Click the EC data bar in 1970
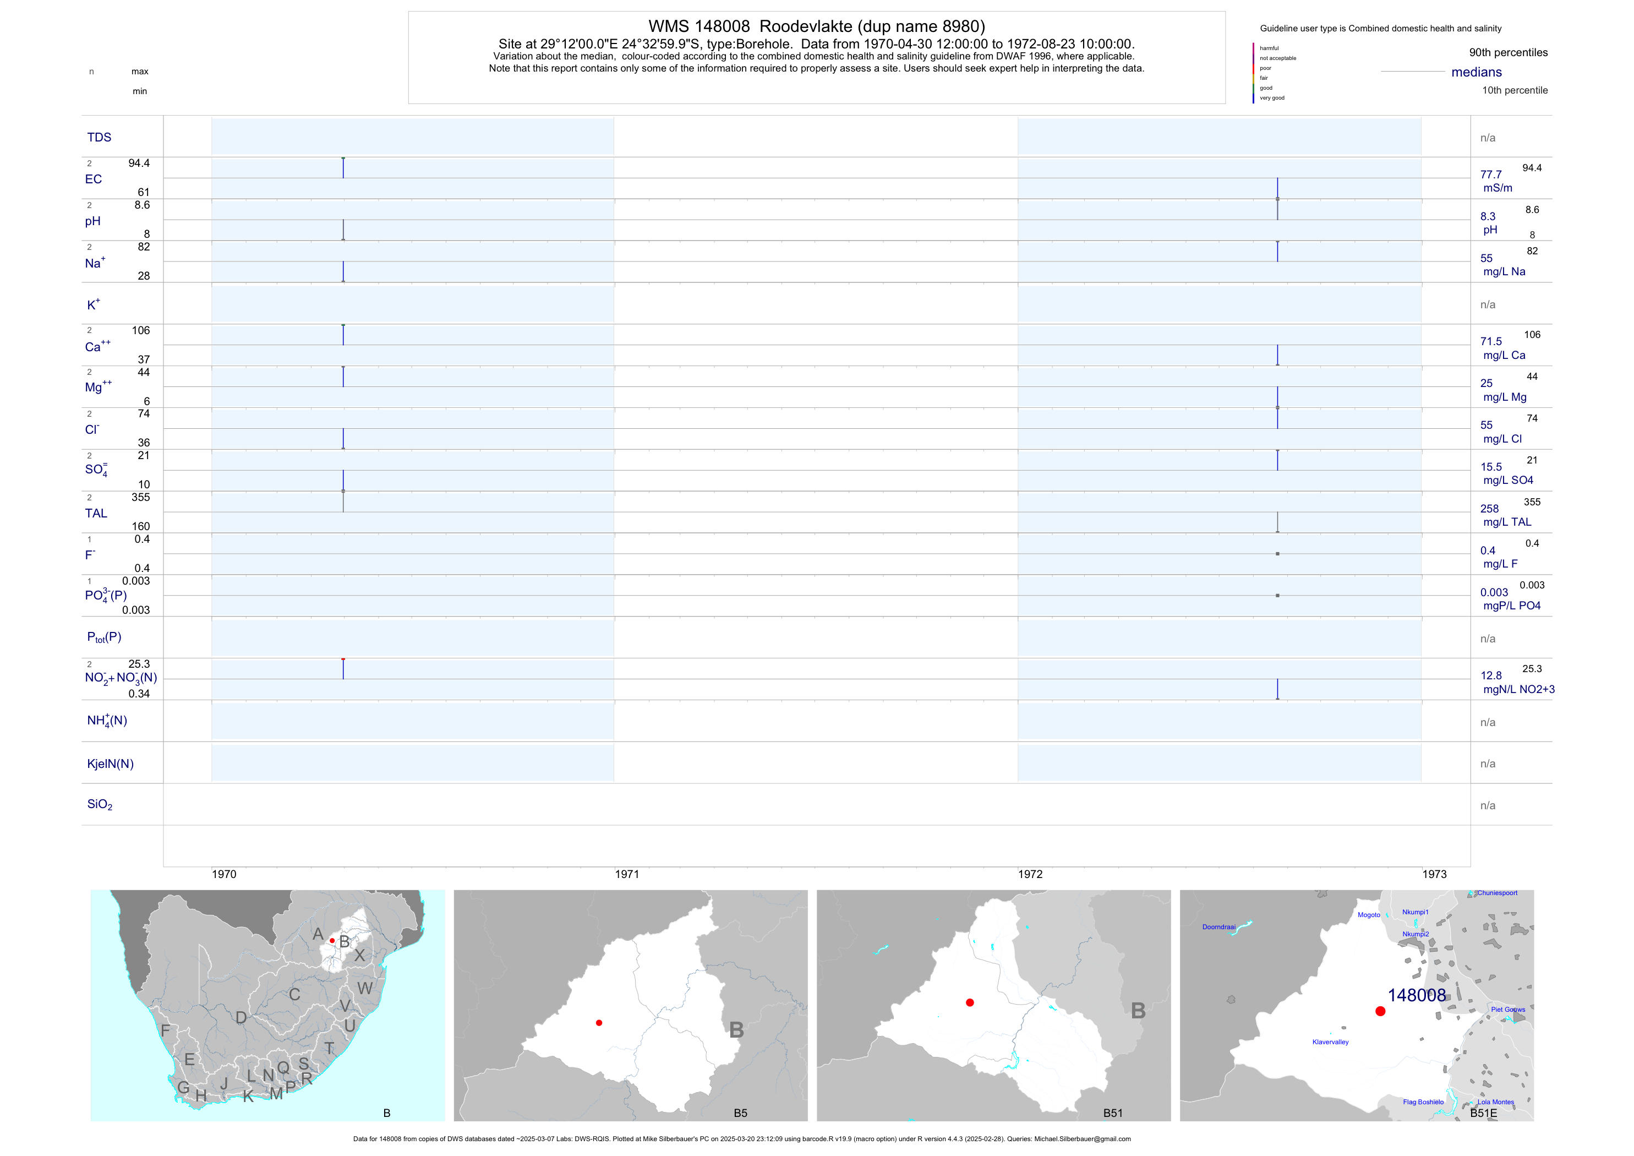This screenshot has height=1156, width=1634. click(x=343, y=168)
